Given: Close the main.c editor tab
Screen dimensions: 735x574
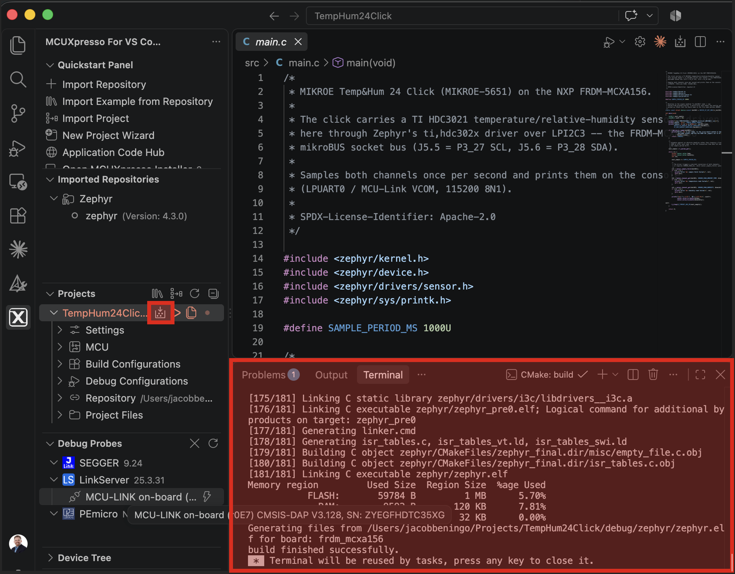Looking at the screenshot, I should (298, 42).
